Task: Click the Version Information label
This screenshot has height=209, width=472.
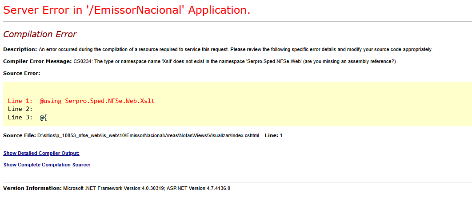Action: click(32, 189)
